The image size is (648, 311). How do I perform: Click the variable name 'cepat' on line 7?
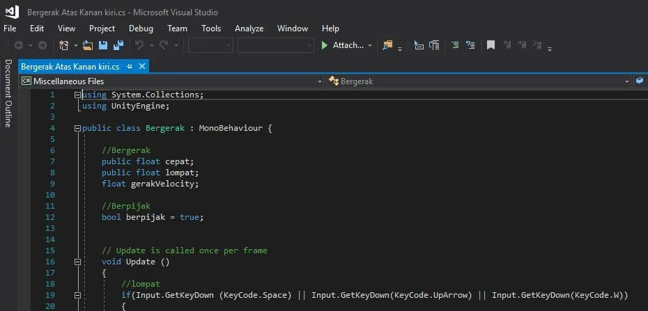click(x=177, y=161)
